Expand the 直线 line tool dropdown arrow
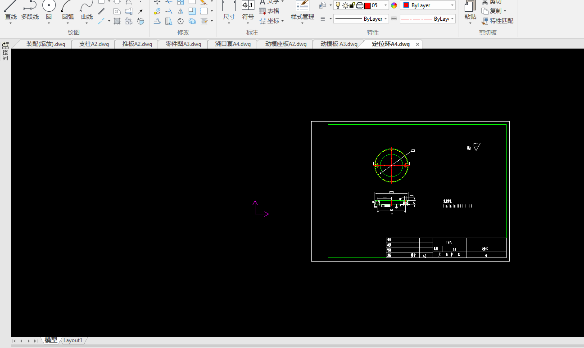The image size is (584, 348). [x=10, y=23]
